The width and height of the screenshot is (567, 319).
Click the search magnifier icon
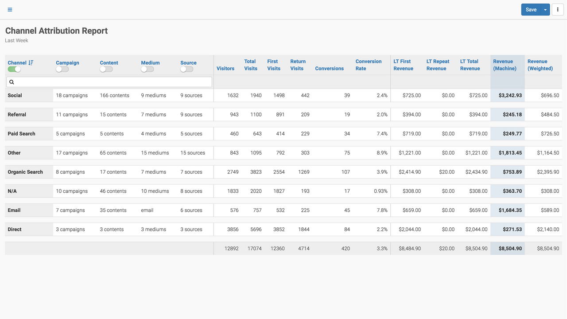(x=12, y=82)
